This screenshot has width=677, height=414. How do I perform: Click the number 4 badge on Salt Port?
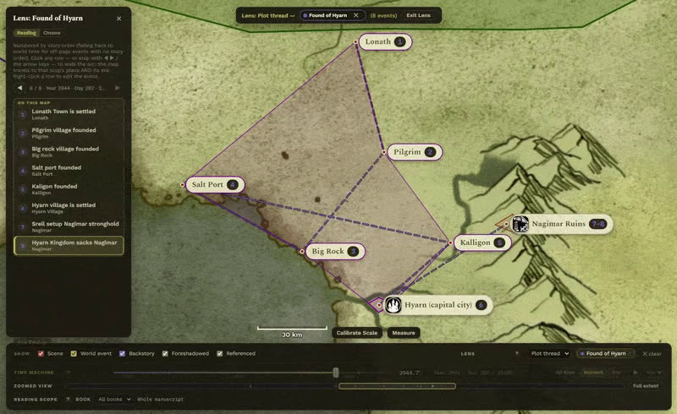point(232,184)
